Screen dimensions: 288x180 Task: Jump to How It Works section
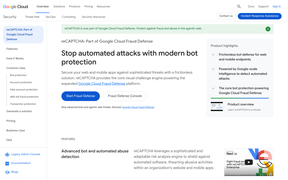(15, 58)
